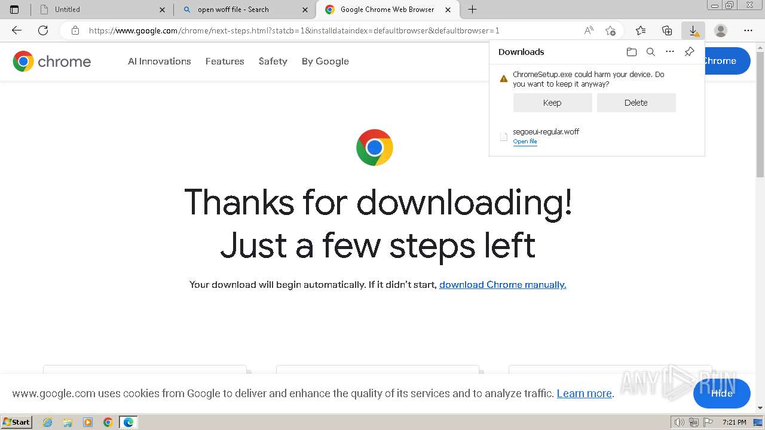This screenshot has height=430, width=765.
Task: Open the volume speaker tray icon
Action: coord(680,422)
